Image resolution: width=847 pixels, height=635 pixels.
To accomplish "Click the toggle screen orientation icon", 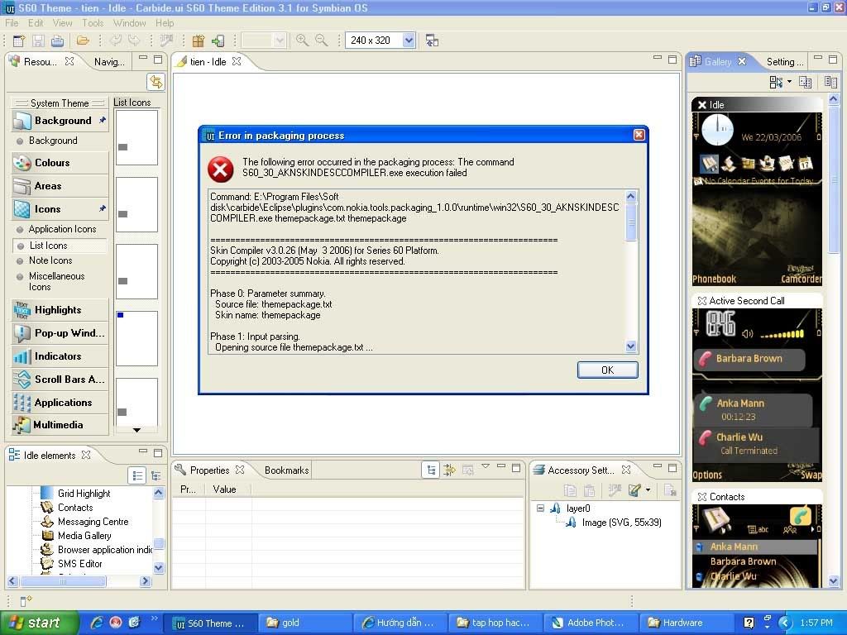I will point(432,41).
